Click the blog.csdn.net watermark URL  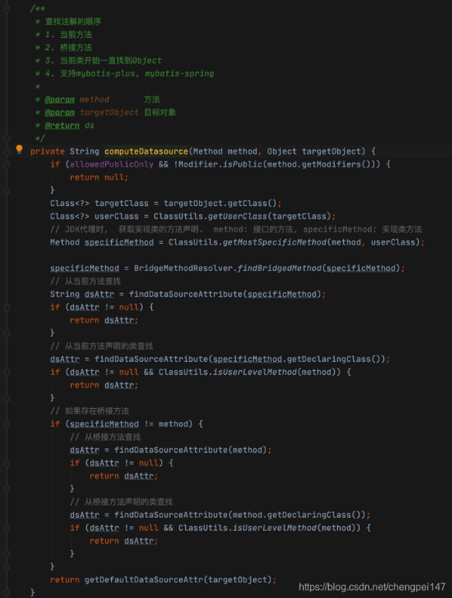click(372, 586)
